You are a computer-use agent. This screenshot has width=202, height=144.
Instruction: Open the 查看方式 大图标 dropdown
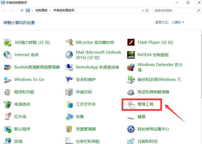click(178, 22)
